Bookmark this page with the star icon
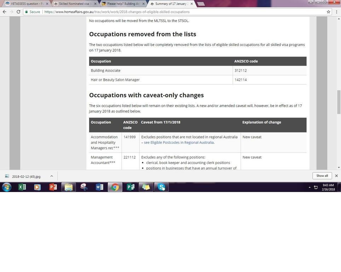The image size is (341, 272). coord(328,12)
